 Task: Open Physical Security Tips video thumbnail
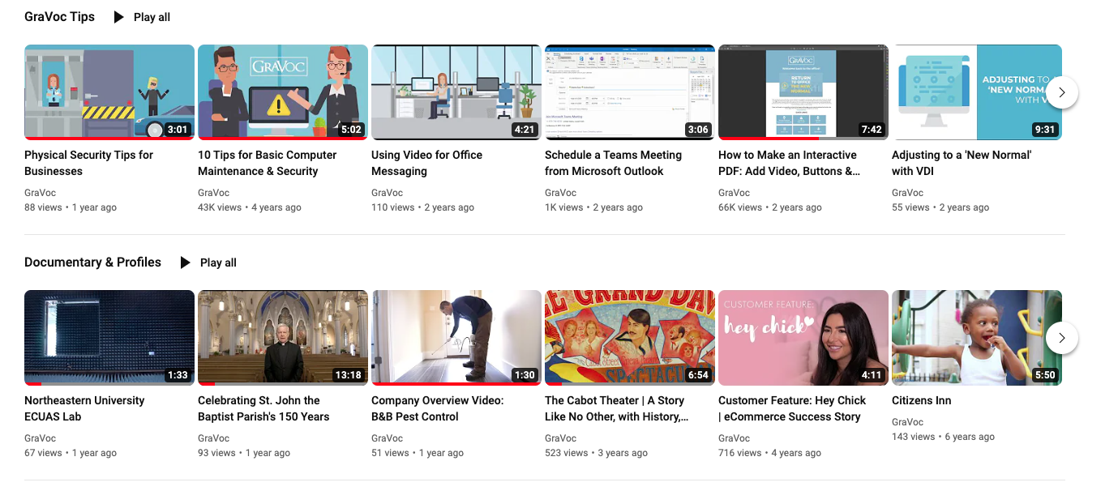click(x=109, y=92)
